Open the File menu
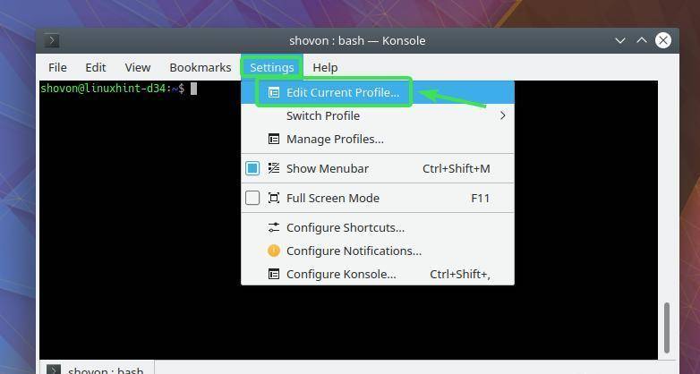This screenshot has height=374, width=700. pos(57,67)
